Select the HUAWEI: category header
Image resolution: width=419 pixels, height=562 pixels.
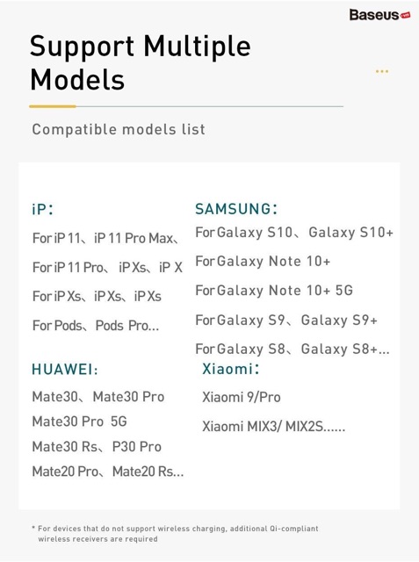click(65, 369)
